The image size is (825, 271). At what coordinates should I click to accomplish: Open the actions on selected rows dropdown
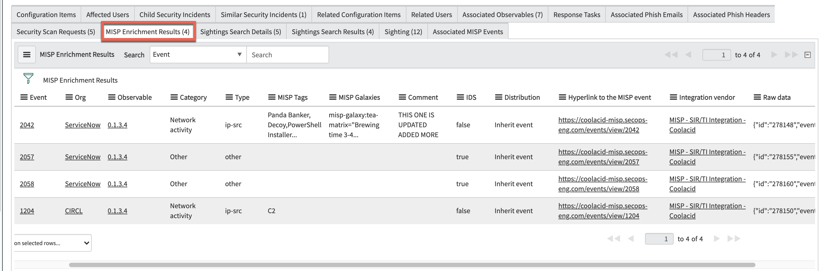point(52,243)
